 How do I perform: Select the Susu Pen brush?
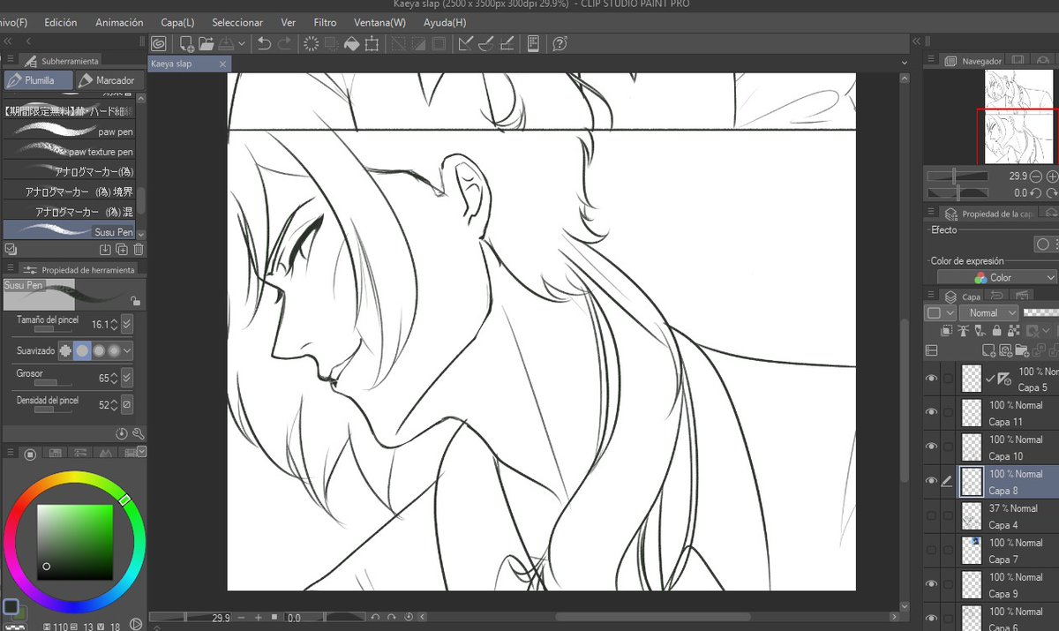pos(71,231)
